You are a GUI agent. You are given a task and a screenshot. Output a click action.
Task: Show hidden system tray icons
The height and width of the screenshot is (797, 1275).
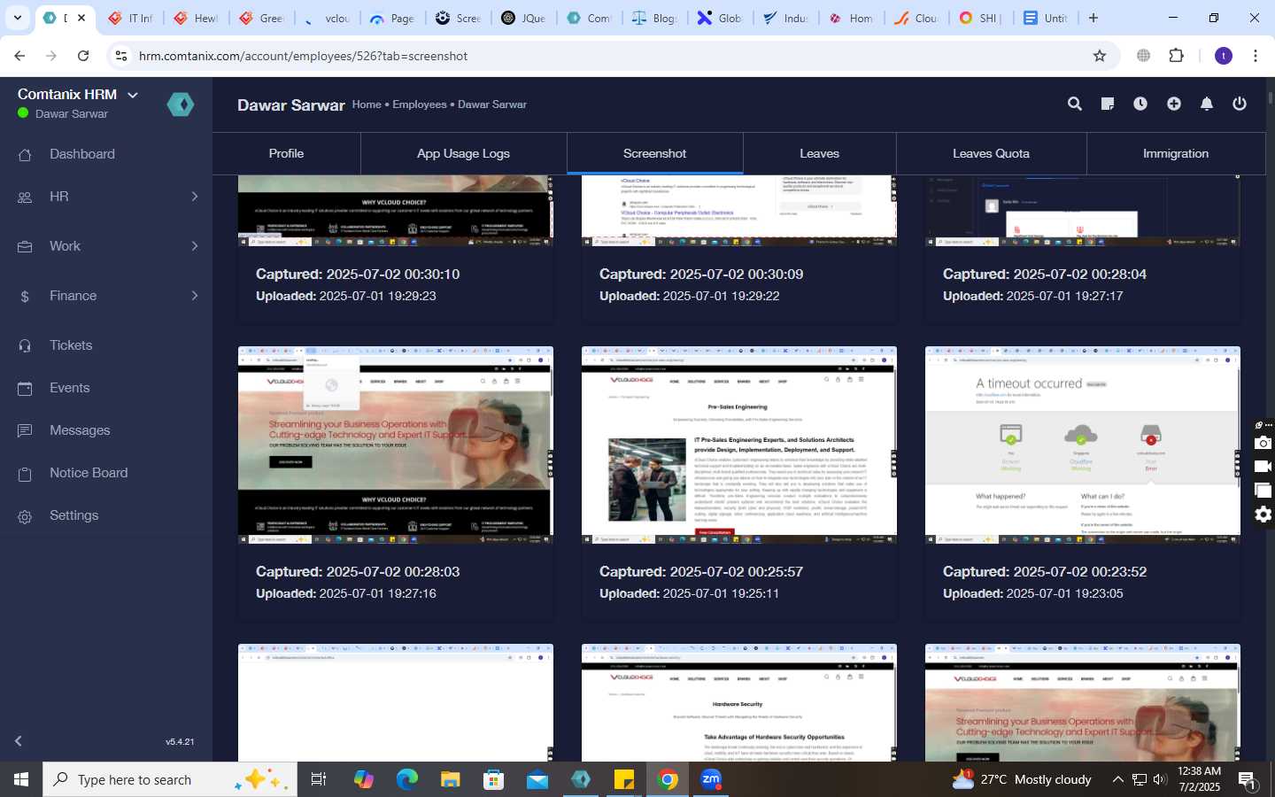tap(1117, 779)
